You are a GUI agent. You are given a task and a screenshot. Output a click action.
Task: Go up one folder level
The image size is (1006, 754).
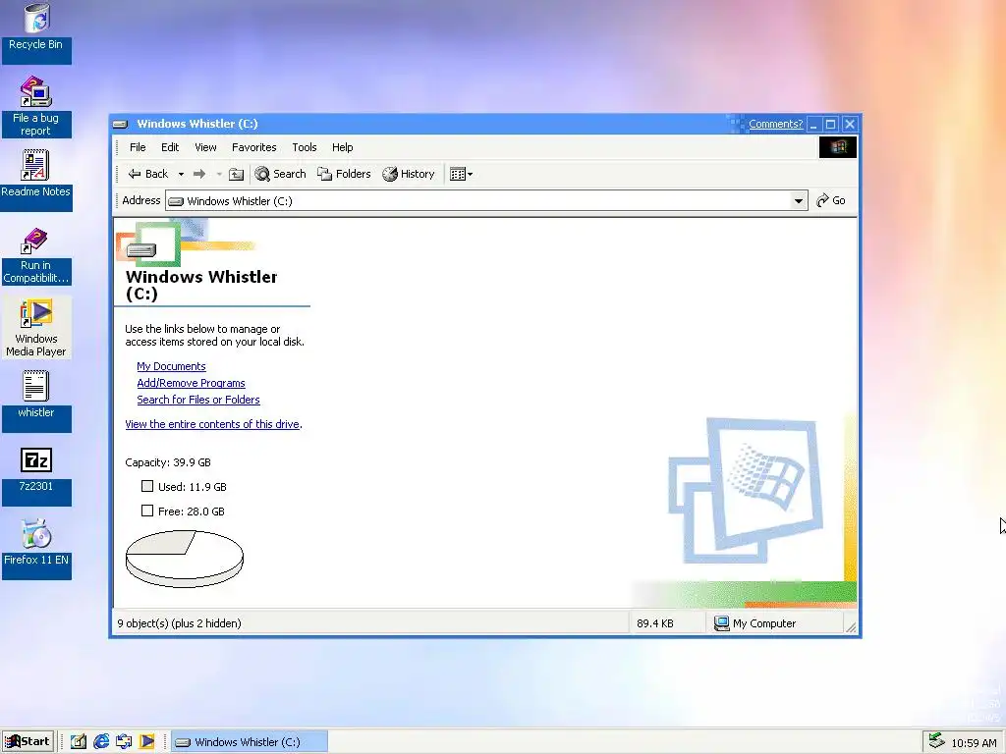click(236, 174)
